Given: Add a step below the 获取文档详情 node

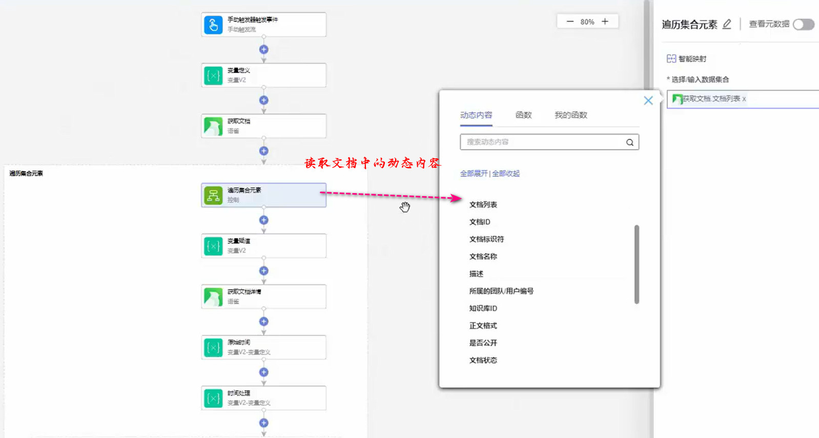Looking at the screenshot, I should (264, 322).
